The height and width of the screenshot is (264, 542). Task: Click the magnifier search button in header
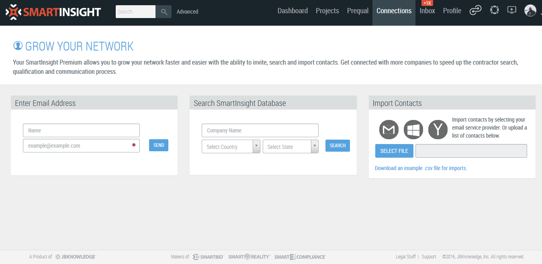point(164,12)
